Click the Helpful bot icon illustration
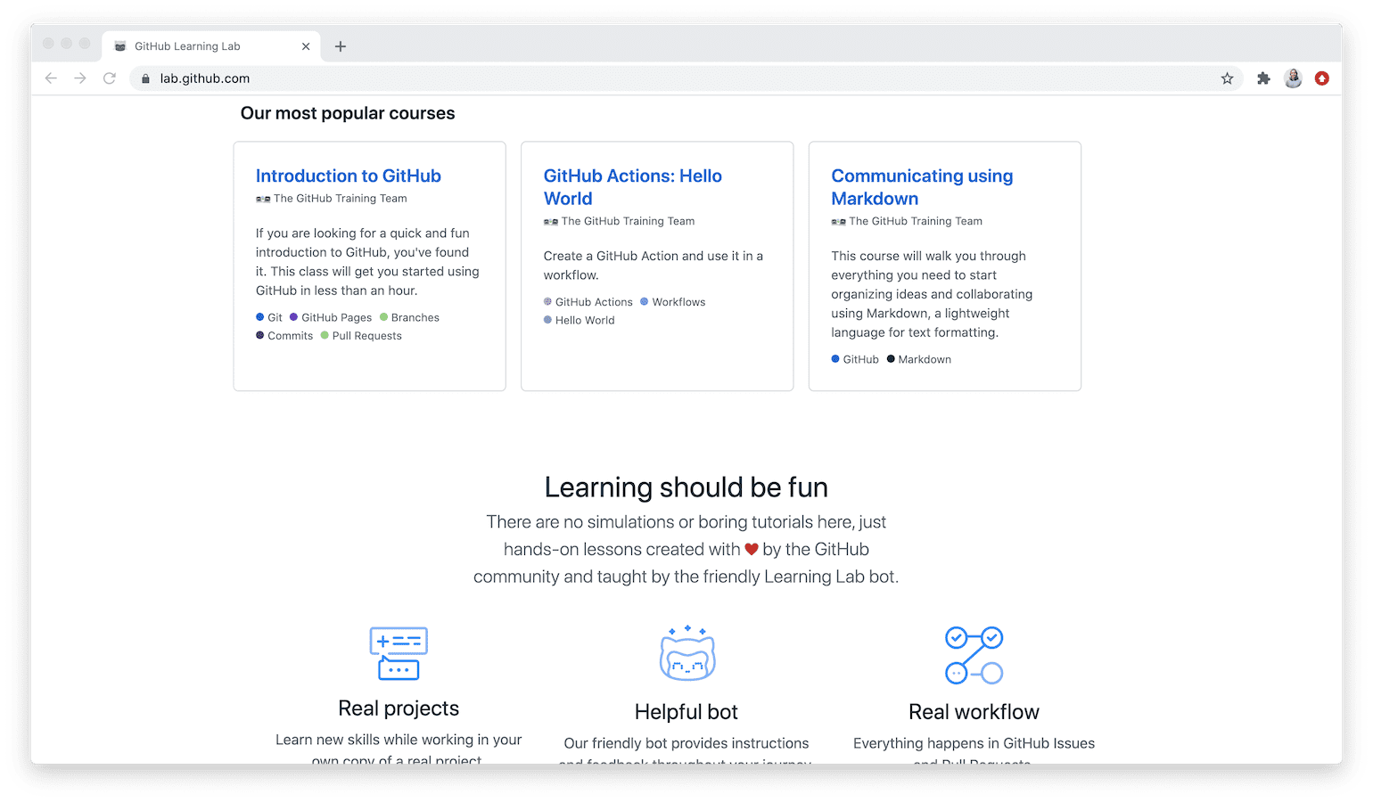Screen dimensions: 1373x802 point(686,653)
